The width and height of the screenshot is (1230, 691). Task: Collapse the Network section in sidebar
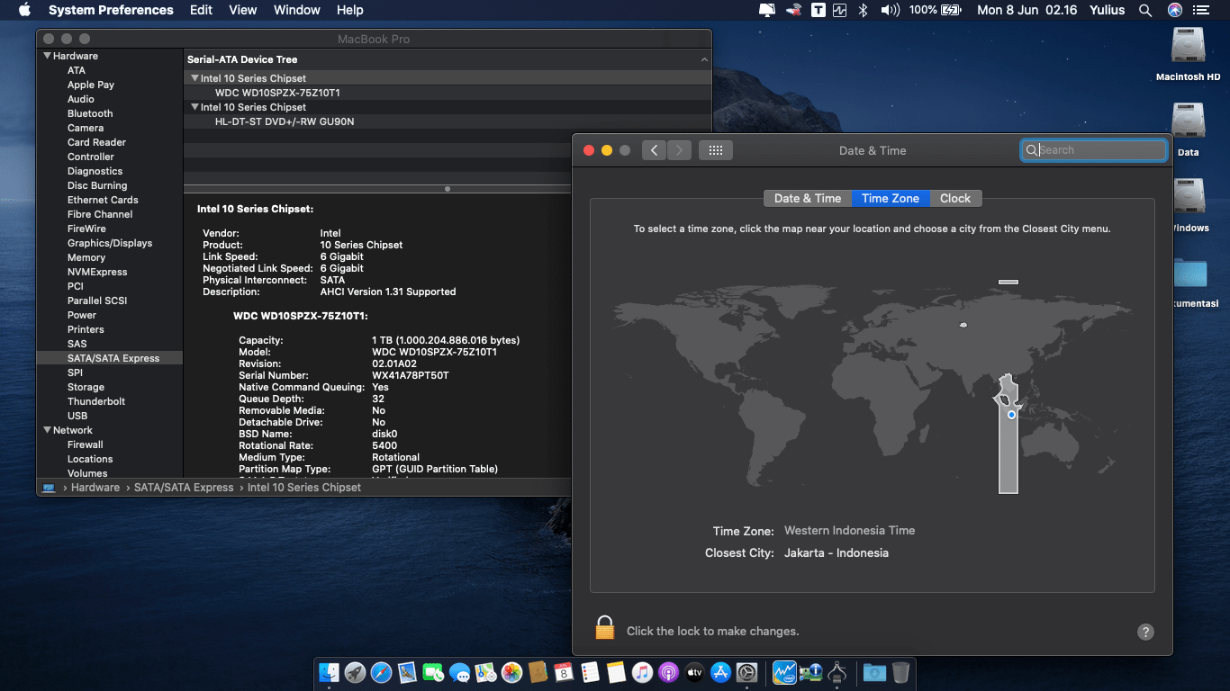[48, 430]
